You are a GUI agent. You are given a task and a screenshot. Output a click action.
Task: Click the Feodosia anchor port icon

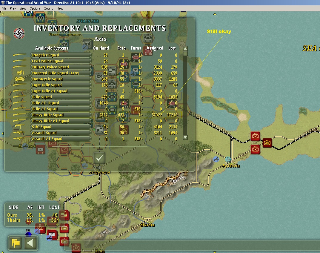[228, 159]
